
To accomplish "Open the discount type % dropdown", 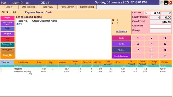I will click(x=147, y=13).
